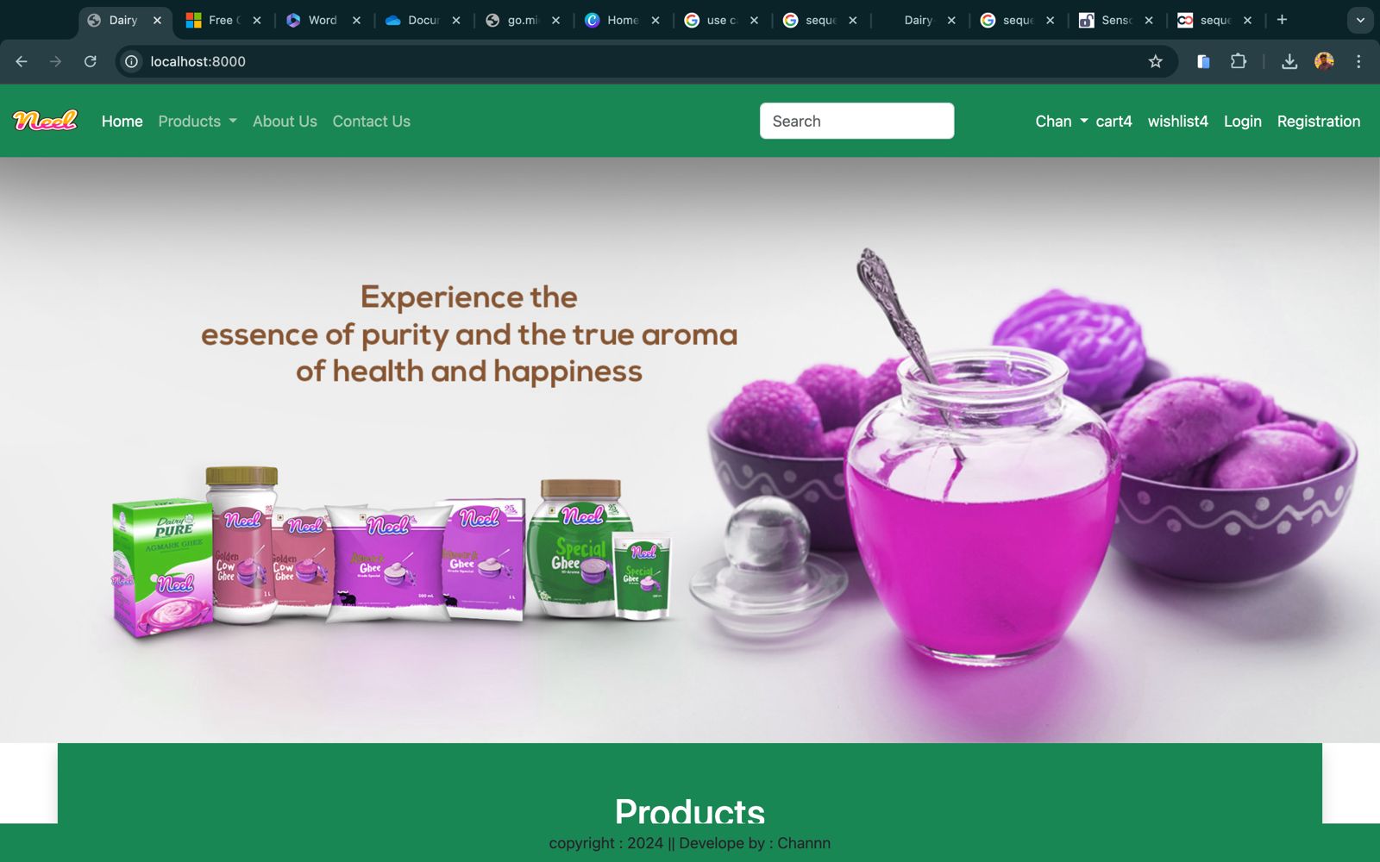Viewport: 1380px width, 862px height.
Task: Open the cart4 link
Action: [x=1113, y=122]
